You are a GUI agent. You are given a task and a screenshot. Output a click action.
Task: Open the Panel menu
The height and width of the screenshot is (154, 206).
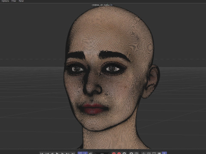tap(21, 1)
